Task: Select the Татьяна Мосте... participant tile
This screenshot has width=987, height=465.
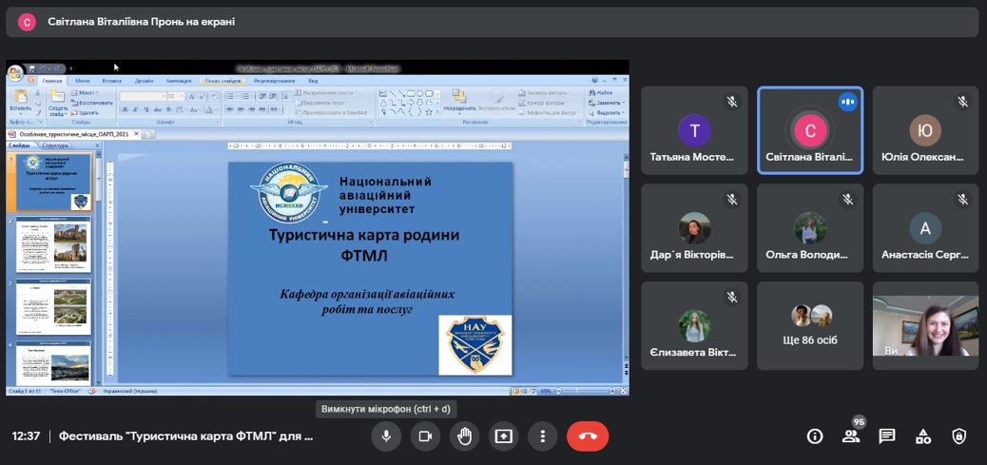Action: 694,130
